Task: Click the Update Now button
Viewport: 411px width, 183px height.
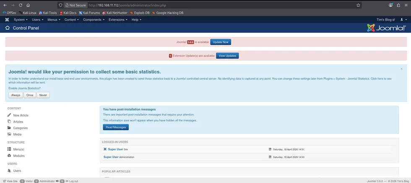Action: (x=221, y=42)
